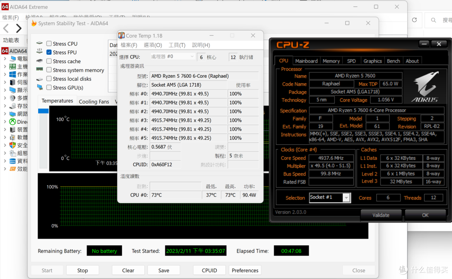Viewport: 452px width, 279px height.
Task: Open the Core Temp CPU selection dropdown
Action: (x=173, y=57)
